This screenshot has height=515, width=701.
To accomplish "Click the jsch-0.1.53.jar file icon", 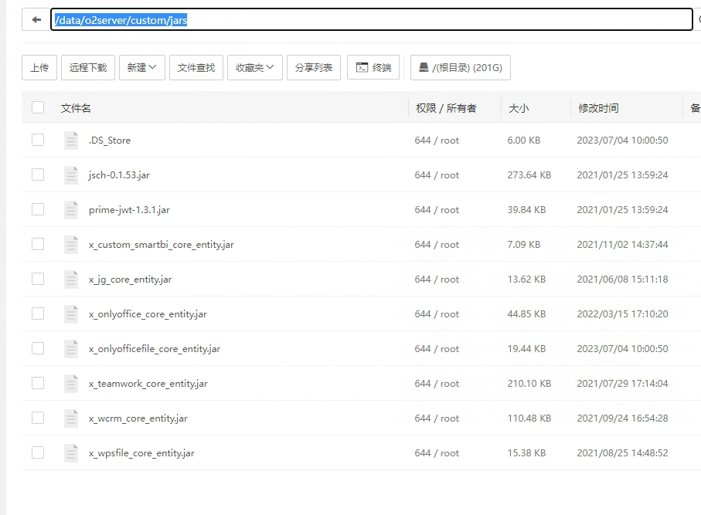I will tap(71, 175).
